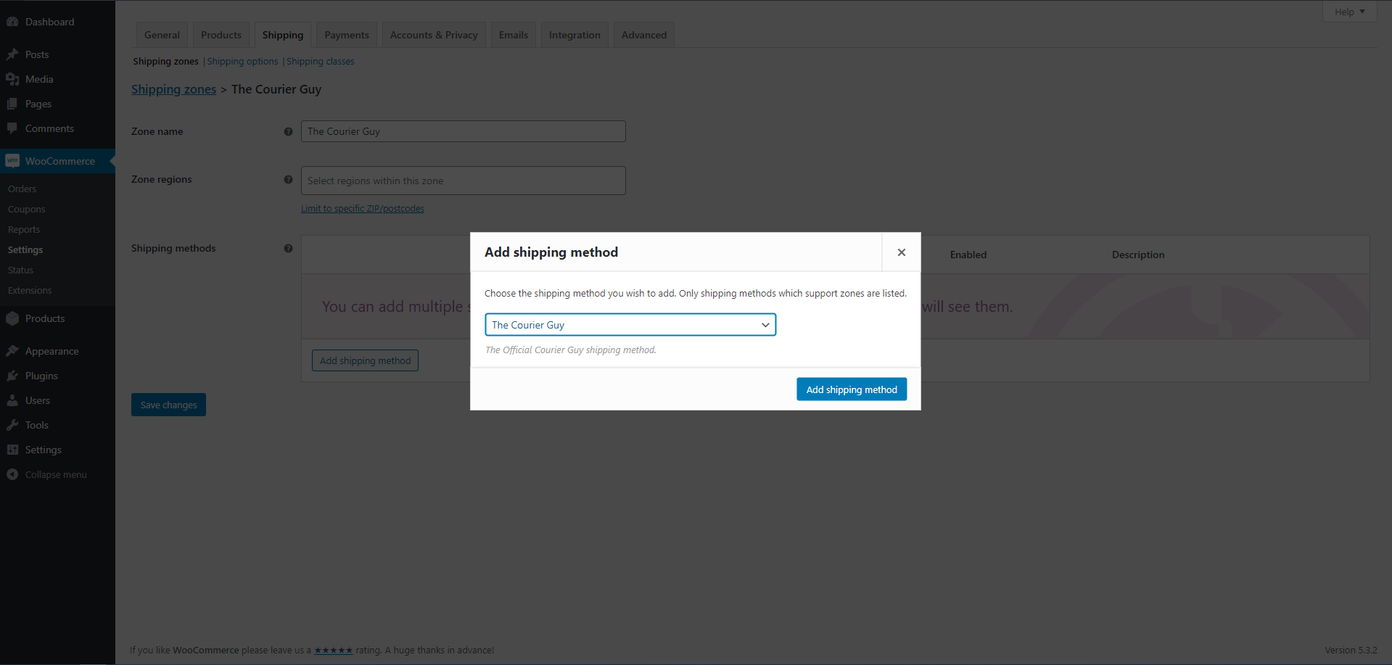Open Orders in WooCommerce submenu
The image size is (1392, 665).
point(22,189)
